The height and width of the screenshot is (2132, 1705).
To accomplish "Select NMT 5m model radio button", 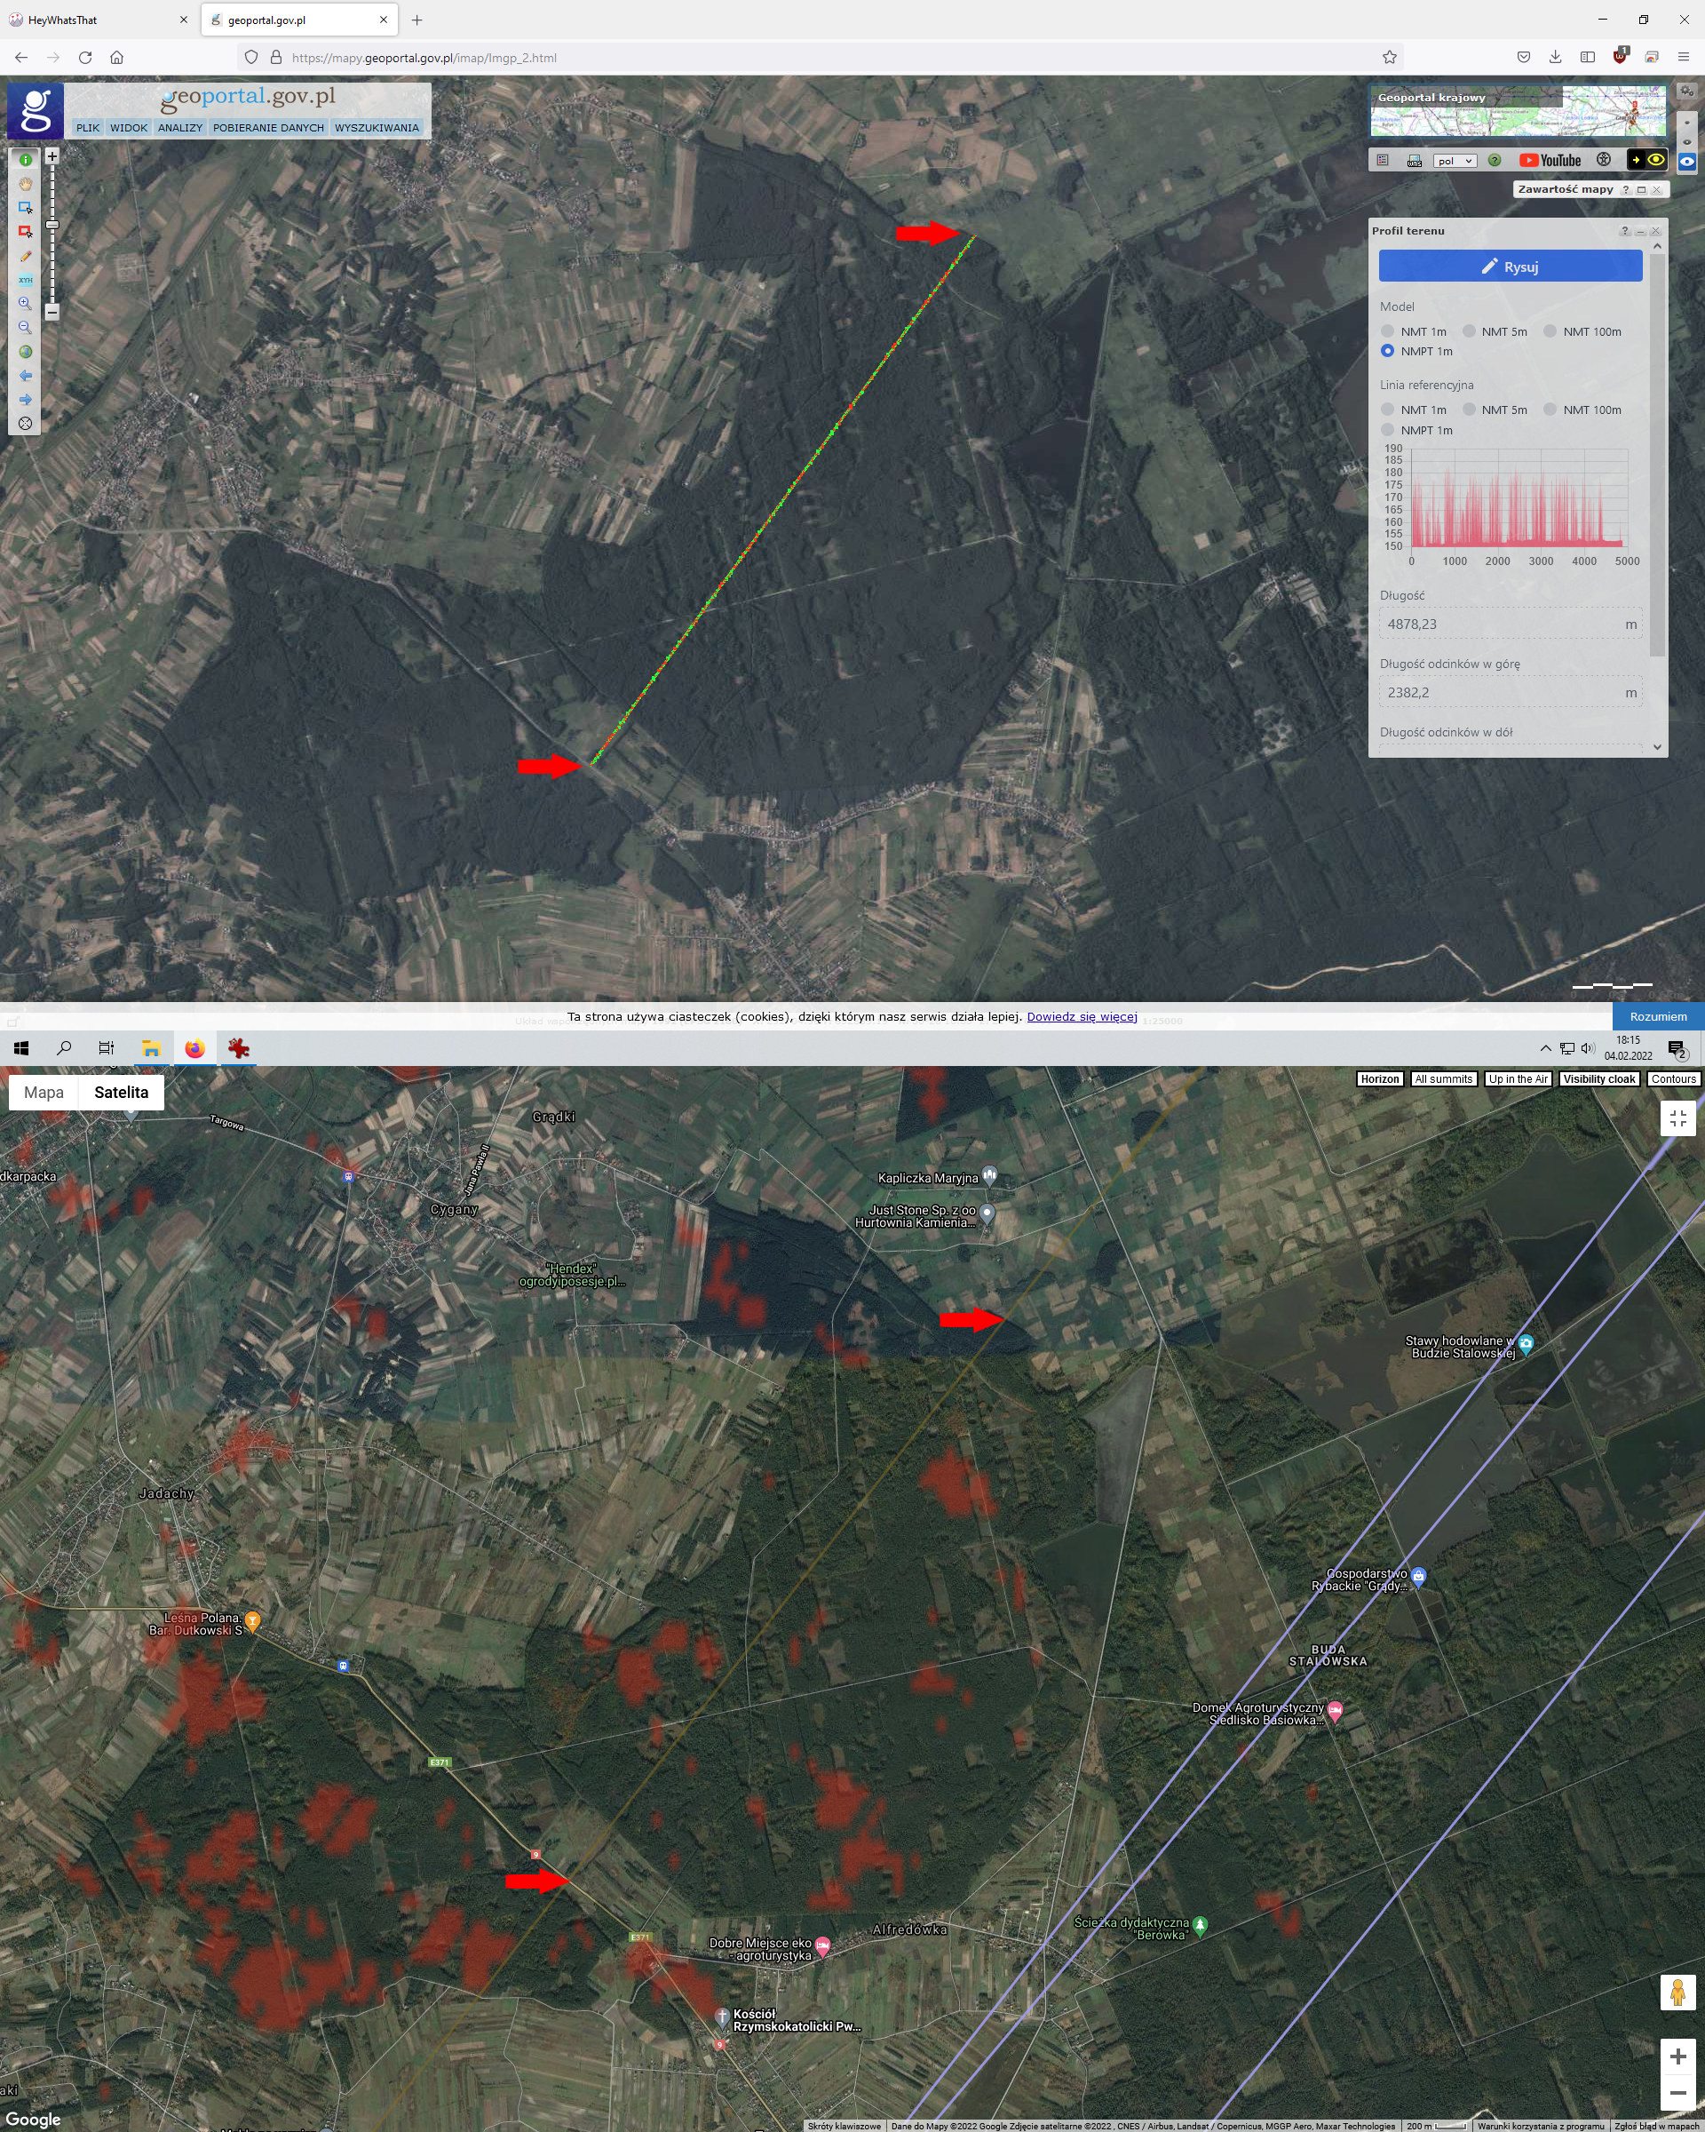I will 1469,331.
